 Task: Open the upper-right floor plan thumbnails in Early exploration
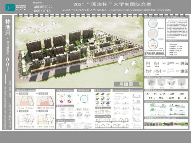(184, 64)
